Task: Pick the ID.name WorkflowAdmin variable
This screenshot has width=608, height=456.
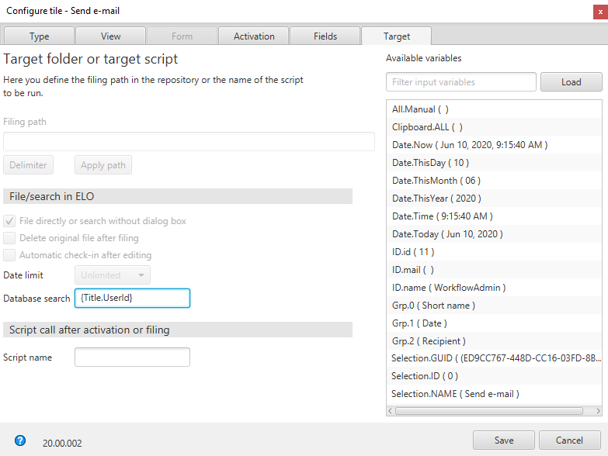Action: point(449,288)
